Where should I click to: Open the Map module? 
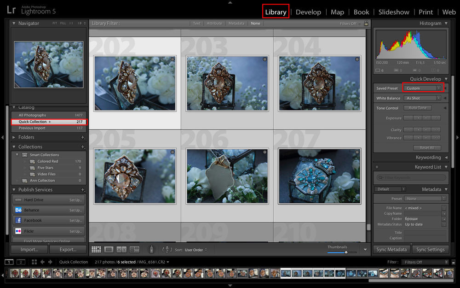point(337,12)
